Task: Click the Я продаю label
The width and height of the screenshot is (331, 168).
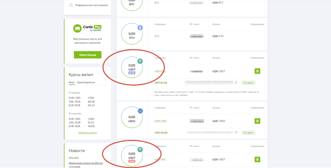Action: click(x=75, y=93)
